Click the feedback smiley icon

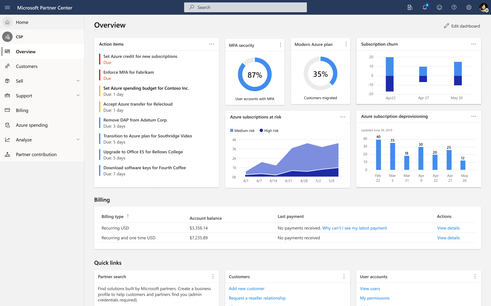(x=439, y=7)
